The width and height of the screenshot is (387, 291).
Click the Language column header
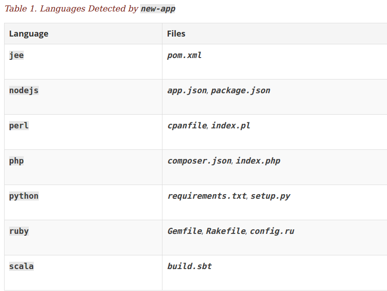(x=29, y=33)
